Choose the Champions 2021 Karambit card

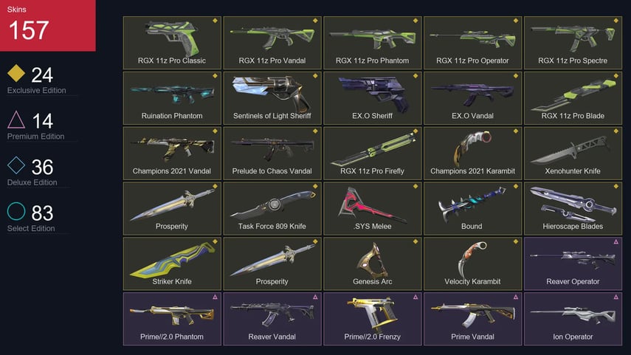click(x=472, y=153)
